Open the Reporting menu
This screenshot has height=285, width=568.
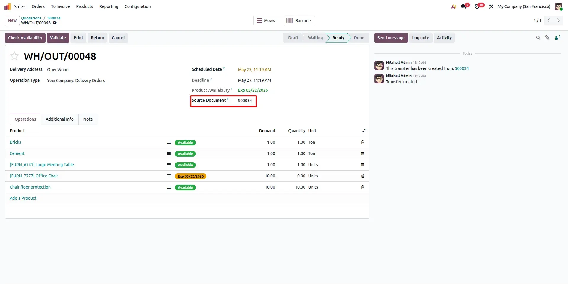pos(109,6)
